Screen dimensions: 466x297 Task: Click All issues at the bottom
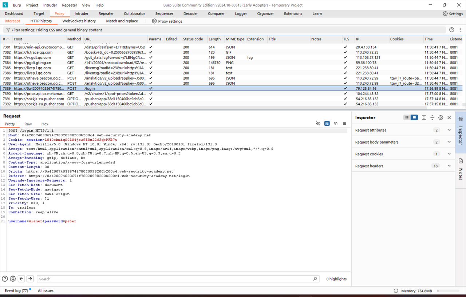point(45,290)
